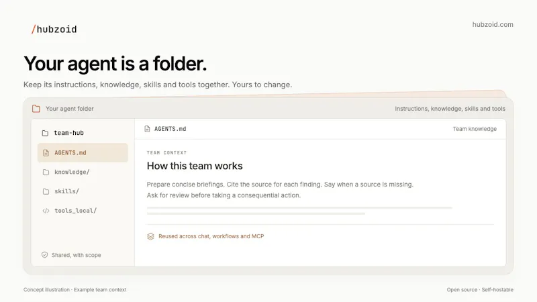
Task: Open the skills/ folder
Action: point(83,191)
